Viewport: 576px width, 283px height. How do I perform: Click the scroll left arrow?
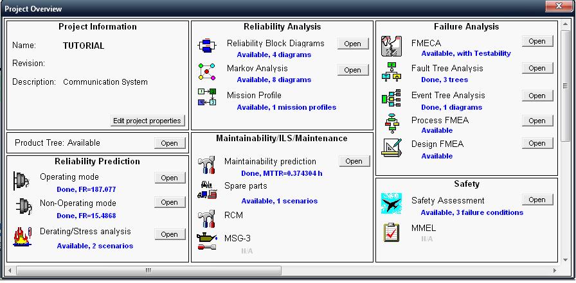(x=10, y=271)
